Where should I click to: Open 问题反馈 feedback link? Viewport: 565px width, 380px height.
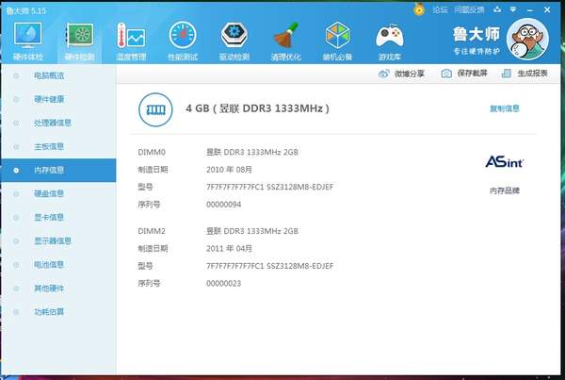[469, 9]
